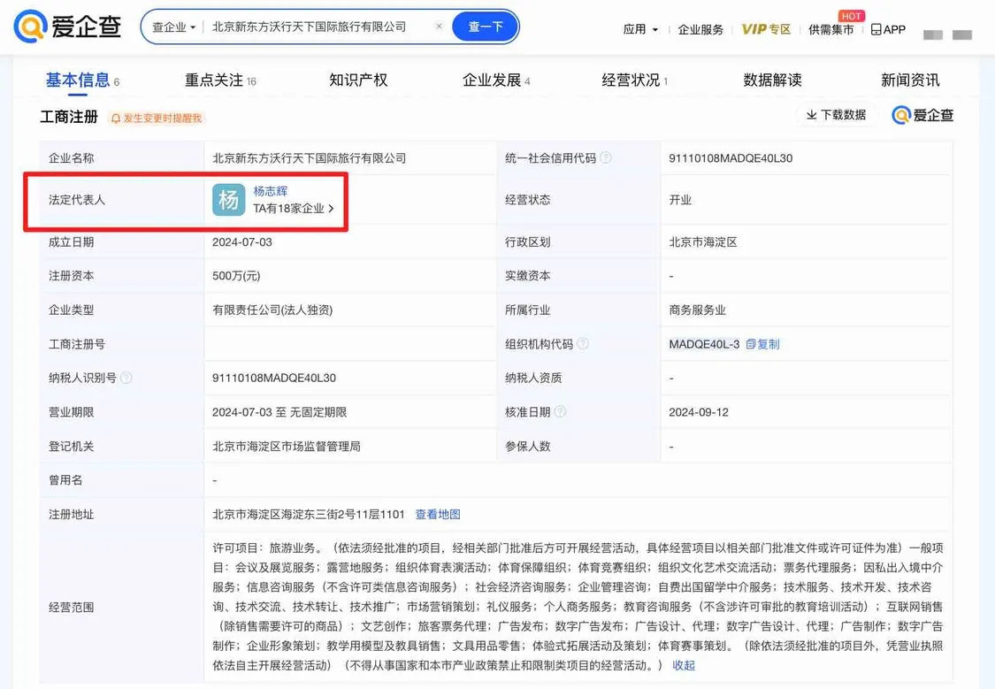
Task: Click the 成立日期 value 2024-07-03
Action: [x=241, y=241]
